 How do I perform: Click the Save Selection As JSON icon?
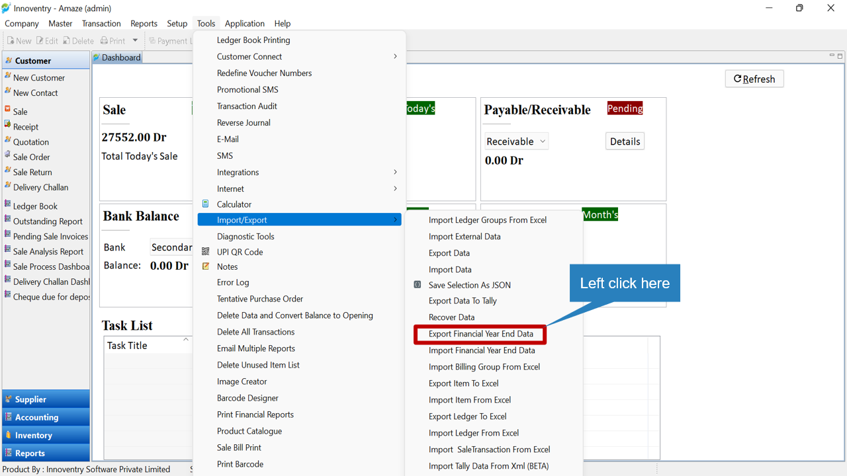click(418, 285)
